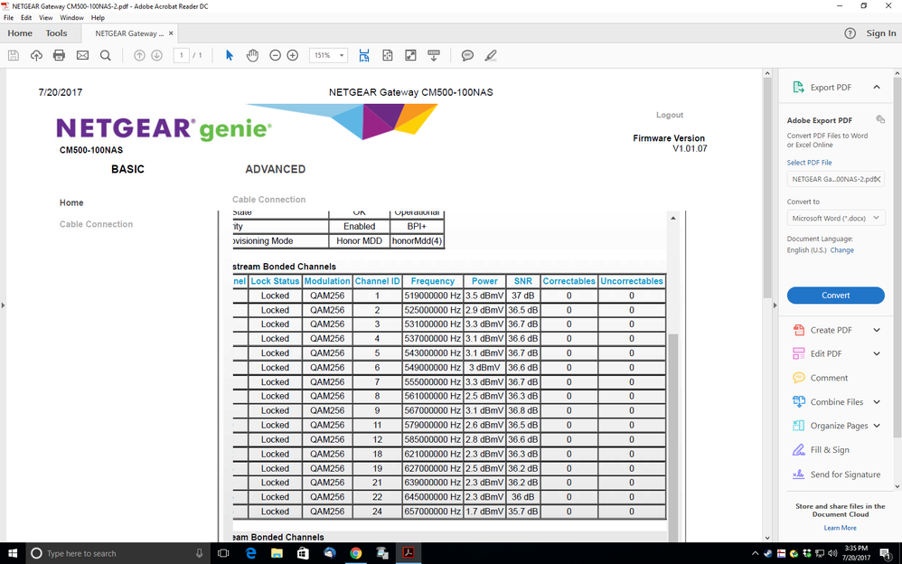Click the BASIC heading in the document
Image resolution: width=902 pixels, height=564 pixels.
(x=127, y=169)
